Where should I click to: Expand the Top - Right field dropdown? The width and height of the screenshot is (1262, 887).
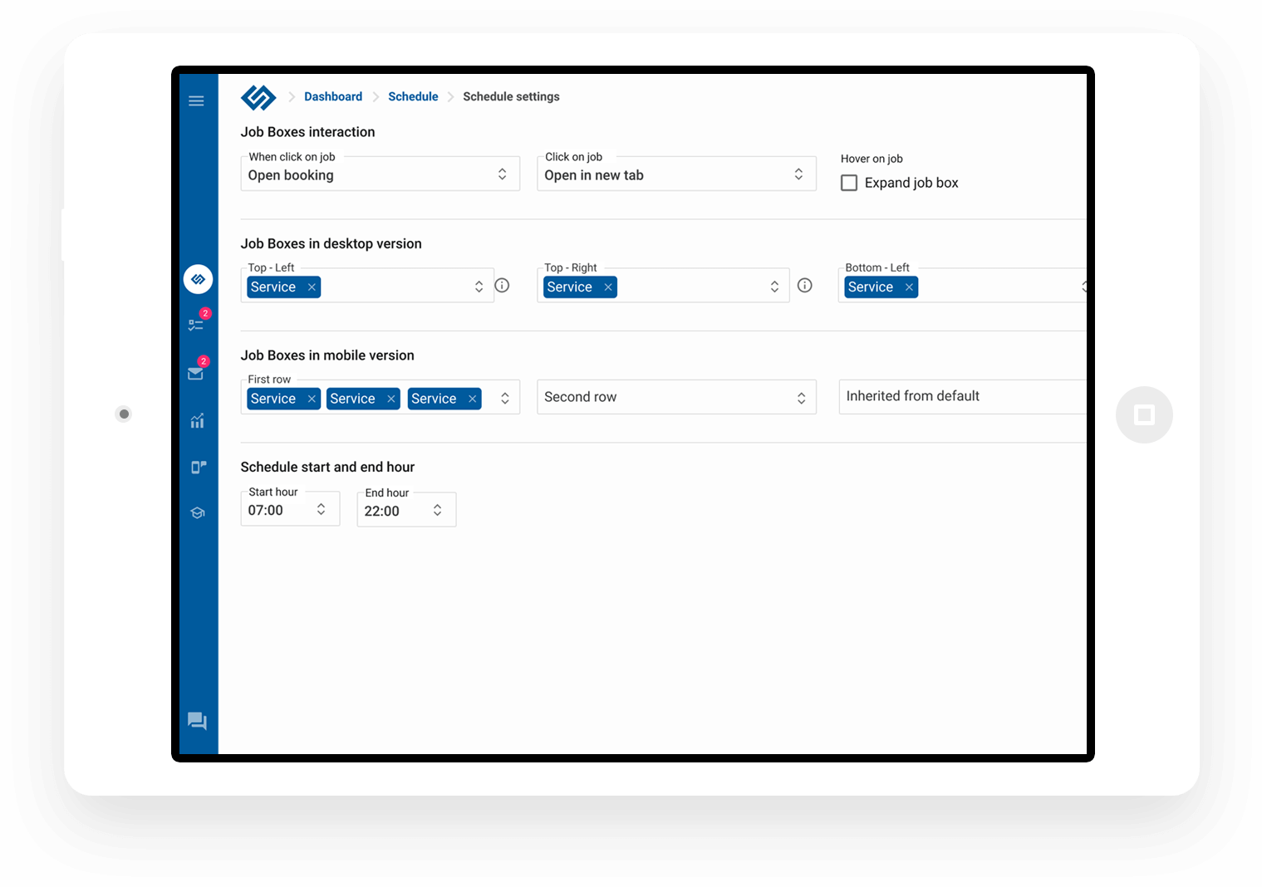(774, 287)
